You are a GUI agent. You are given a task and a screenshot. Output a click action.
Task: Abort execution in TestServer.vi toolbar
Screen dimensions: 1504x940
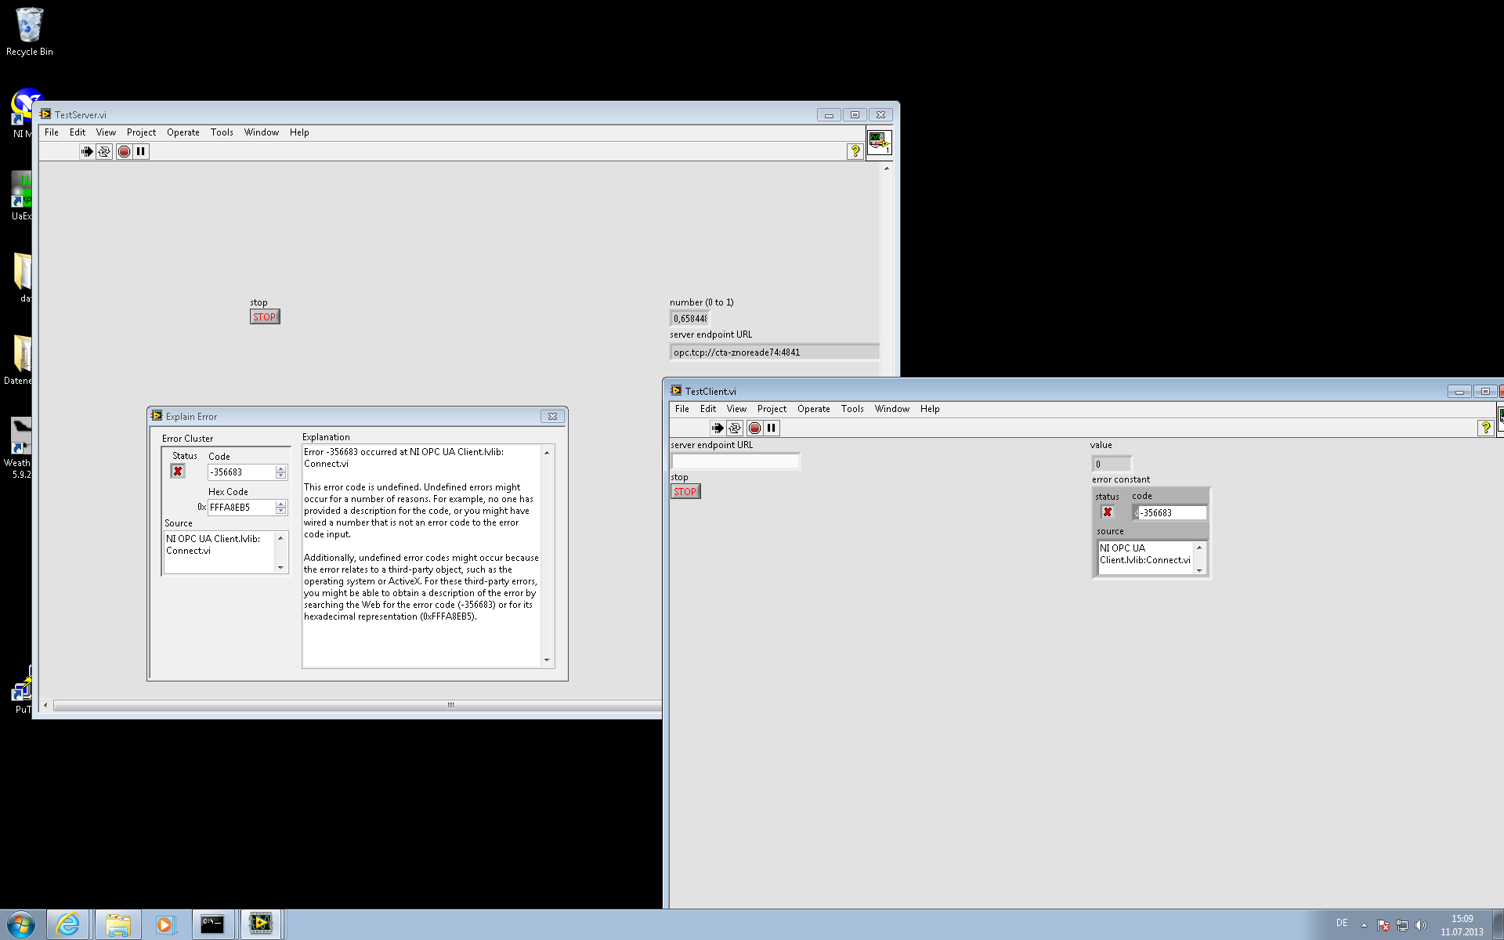click(124, 151)
